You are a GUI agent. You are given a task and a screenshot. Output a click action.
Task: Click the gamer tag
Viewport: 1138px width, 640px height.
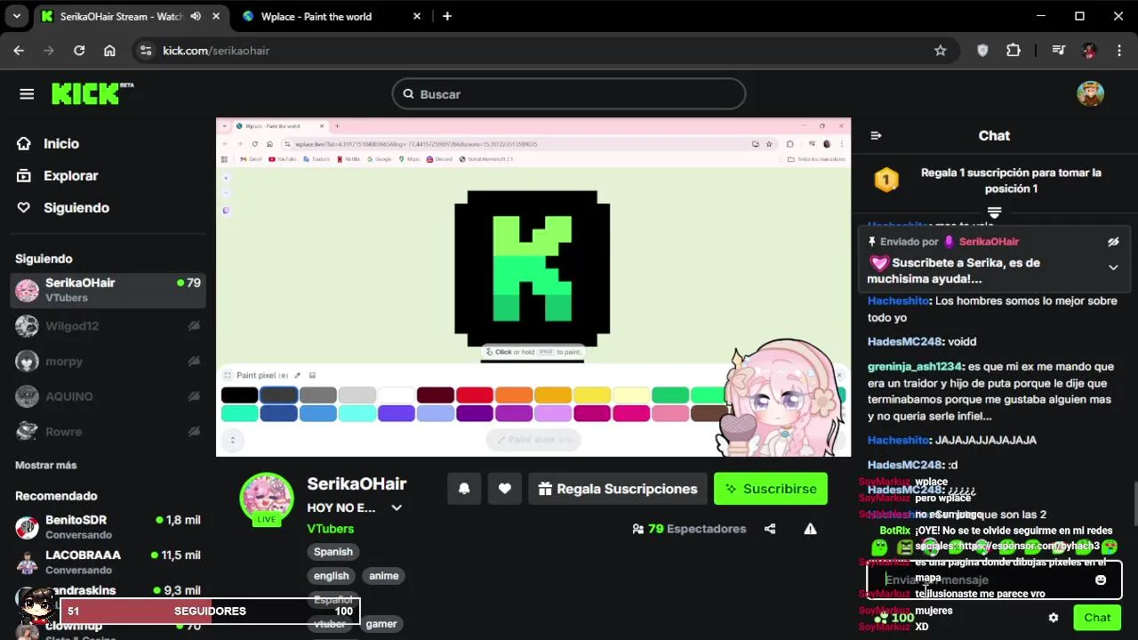pyautogui.click(x=381, y=624)
